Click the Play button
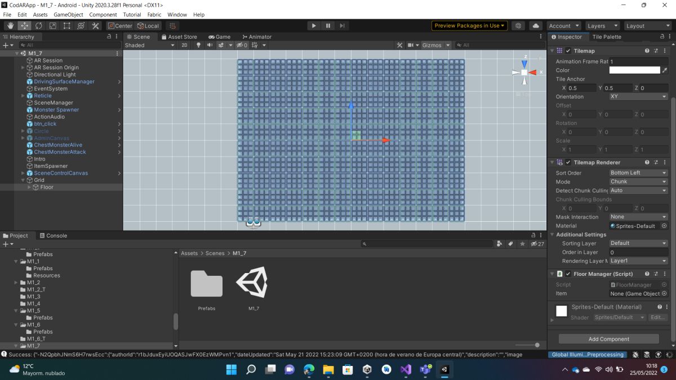This screenshot has height=380, width=676. point(314,25)
